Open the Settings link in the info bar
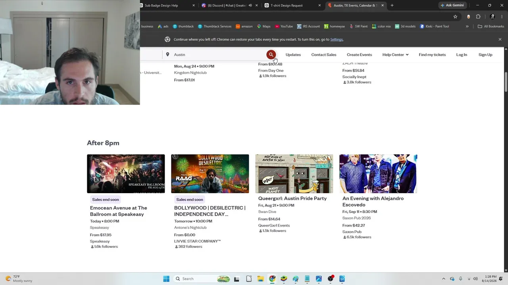Image resolution: width=508 pixels, height=285 pixels. pos(337,40)
